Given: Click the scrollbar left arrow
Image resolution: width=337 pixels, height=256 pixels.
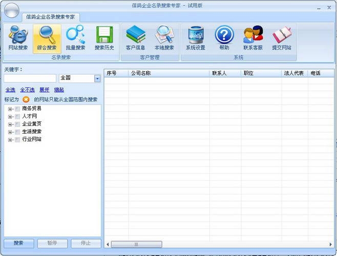Looking at the screenshot, I should [x=108, y=244].
